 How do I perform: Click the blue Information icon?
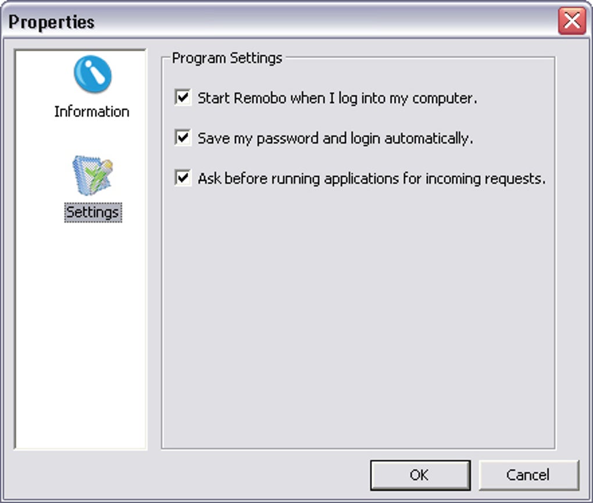pos(92,75)
